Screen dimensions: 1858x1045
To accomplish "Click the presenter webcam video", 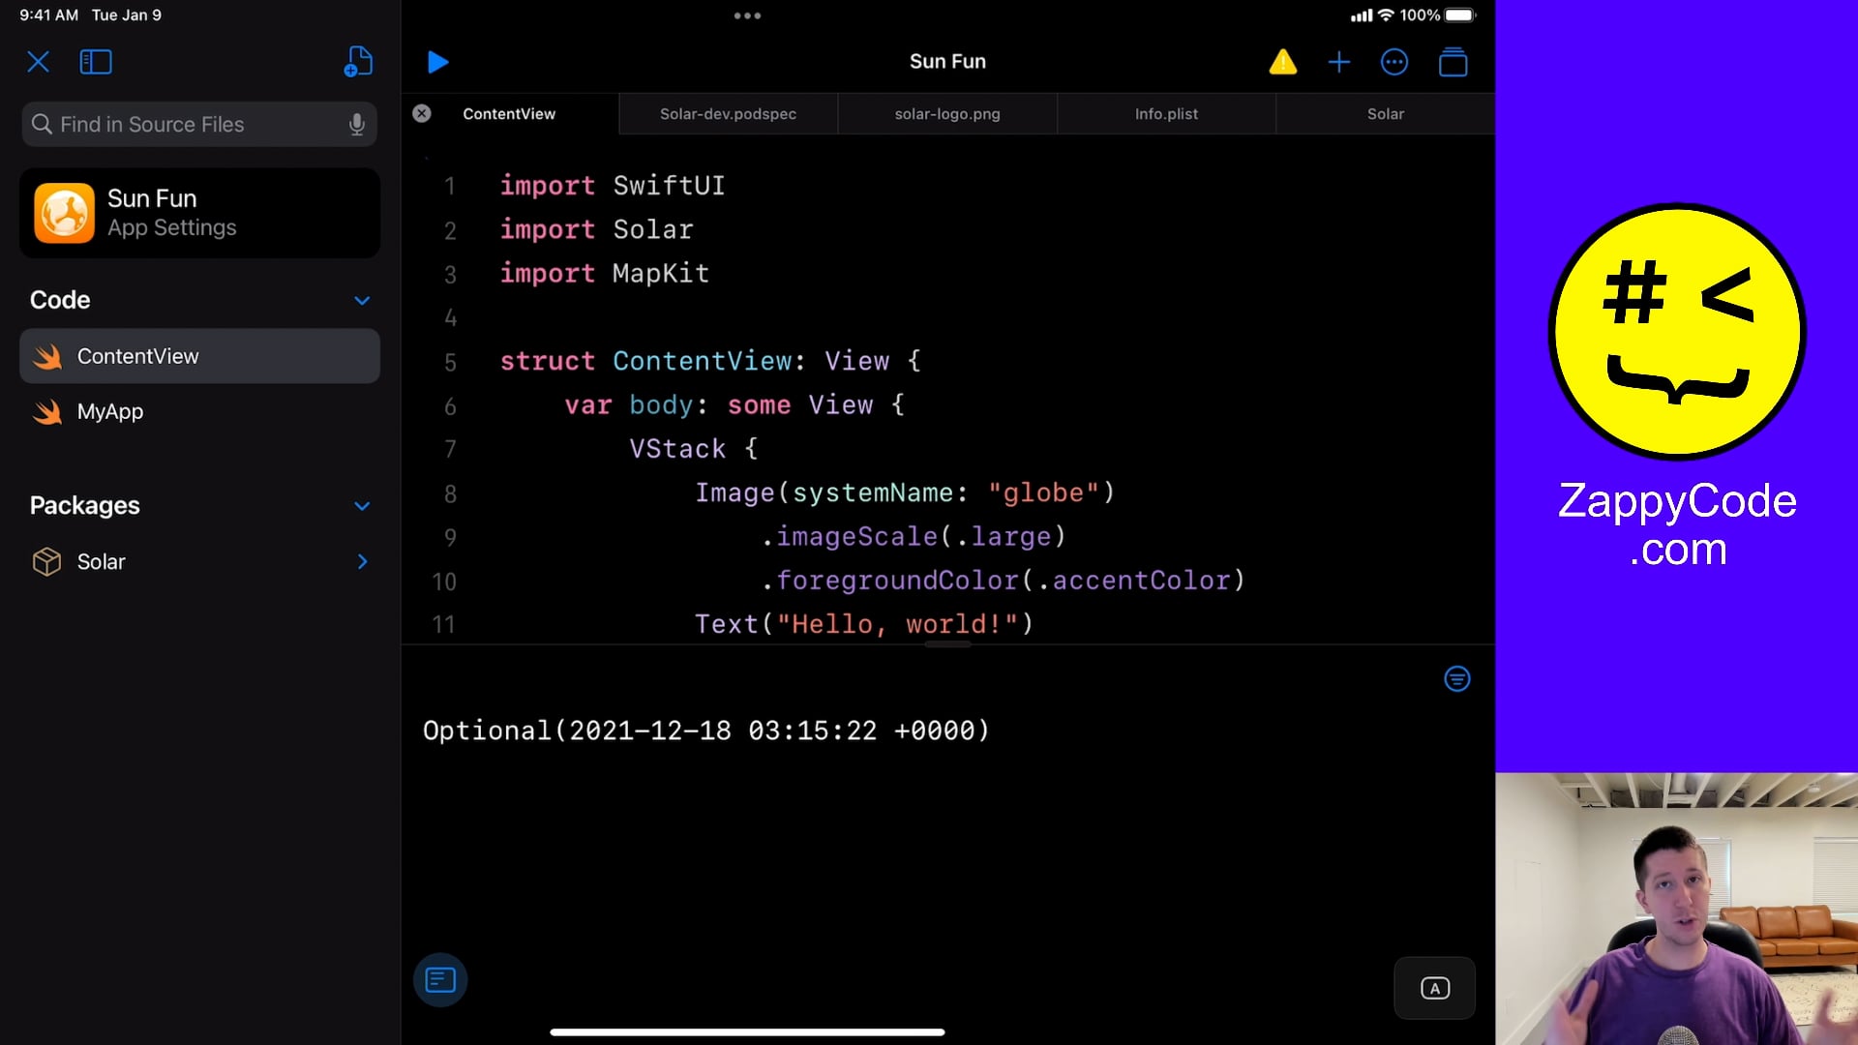I will click(1676, 909).
